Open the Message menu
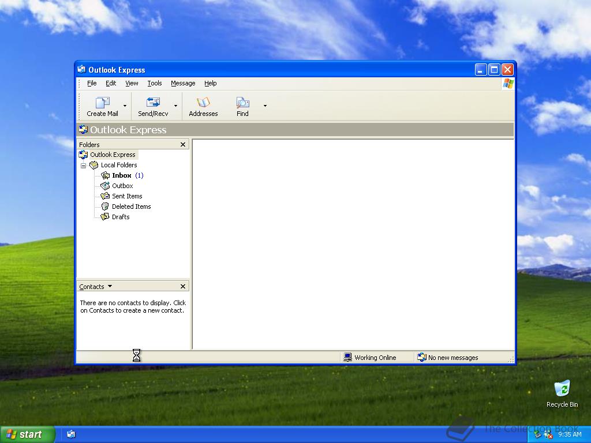Screen dimensions: 591x443 coord(183,83)
